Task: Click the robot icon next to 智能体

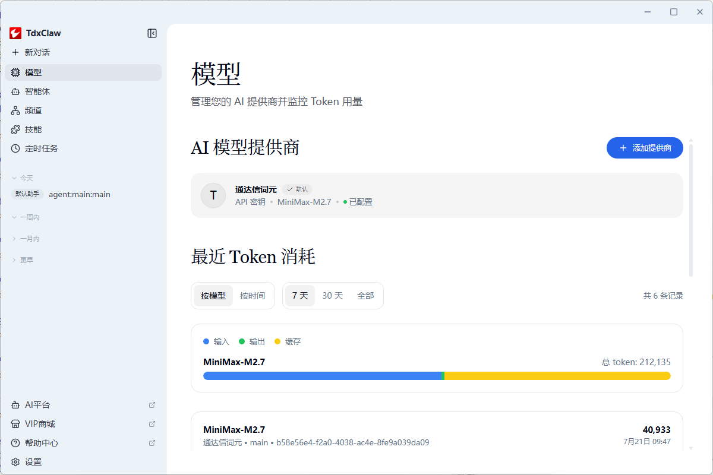Action: point(15,91)
